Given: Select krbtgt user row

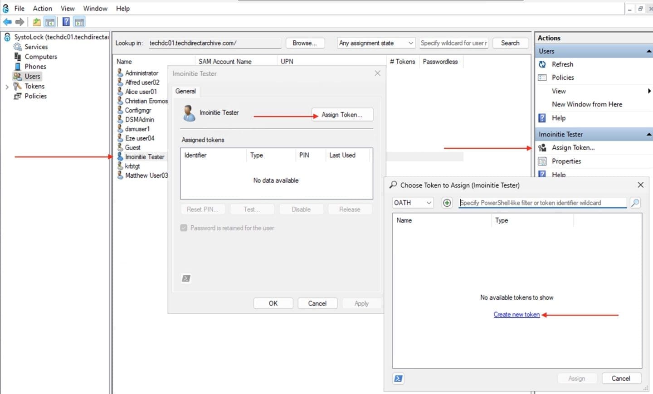Looking at the screenshot, I should click(x=132, y=166).
